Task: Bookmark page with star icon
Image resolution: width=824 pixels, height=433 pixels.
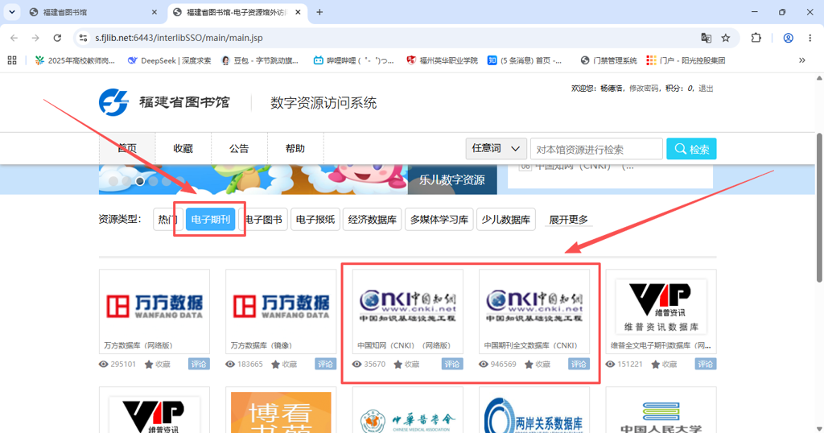Action: point(726,38)
